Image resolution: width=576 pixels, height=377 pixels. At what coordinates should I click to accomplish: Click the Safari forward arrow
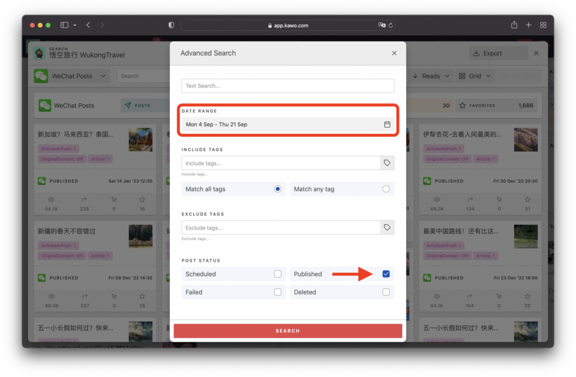pos(102,25)
